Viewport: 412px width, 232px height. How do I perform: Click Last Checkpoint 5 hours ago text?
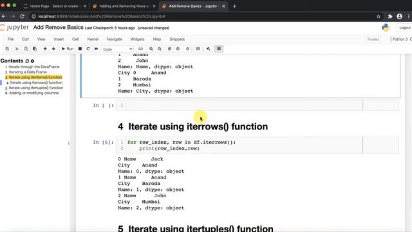[110, 28]
